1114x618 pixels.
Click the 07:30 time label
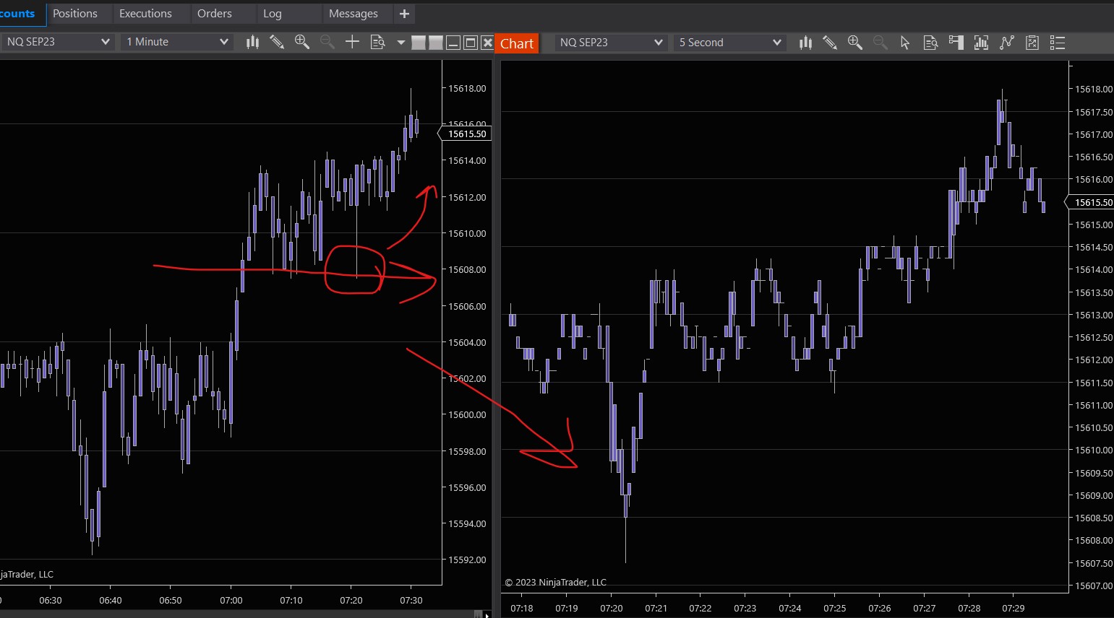411,600
